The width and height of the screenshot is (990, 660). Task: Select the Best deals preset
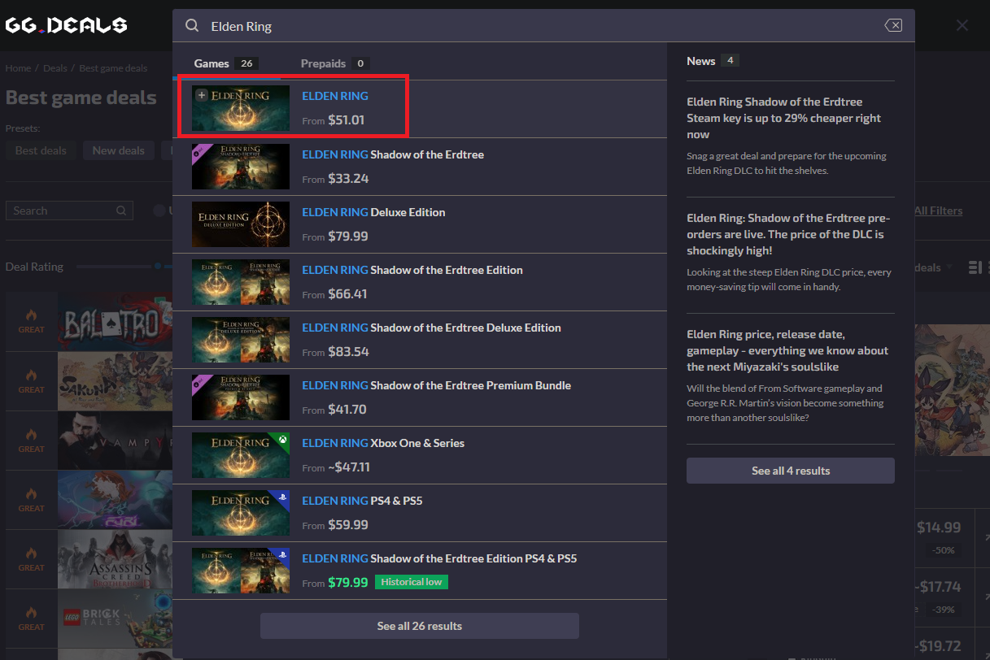41,150
